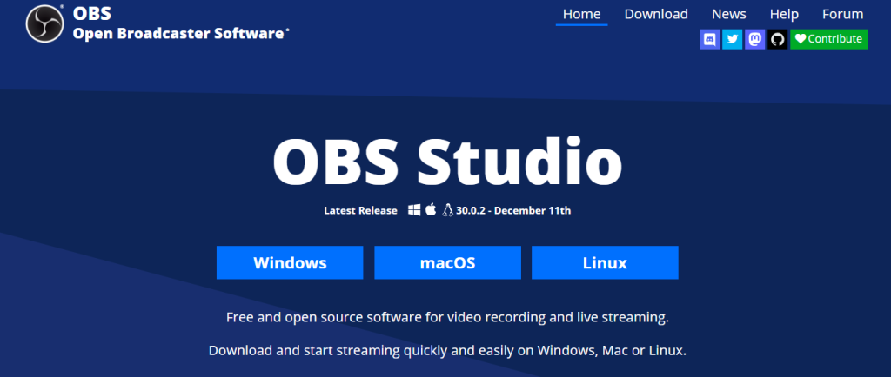This screenshot has height=377, width=891.
Task: Open the Twitter social icon
Action: pyautogui.click(x=732, y=39)
